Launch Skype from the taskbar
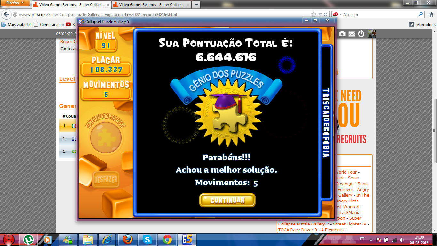The image size is (437, 246). [147, 239]
